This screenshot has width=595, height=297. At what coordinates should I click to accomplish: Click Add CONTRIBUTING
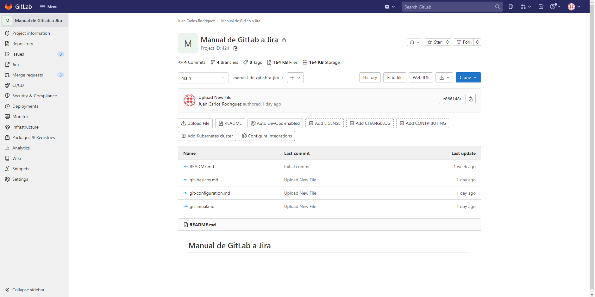pos(423,123)
